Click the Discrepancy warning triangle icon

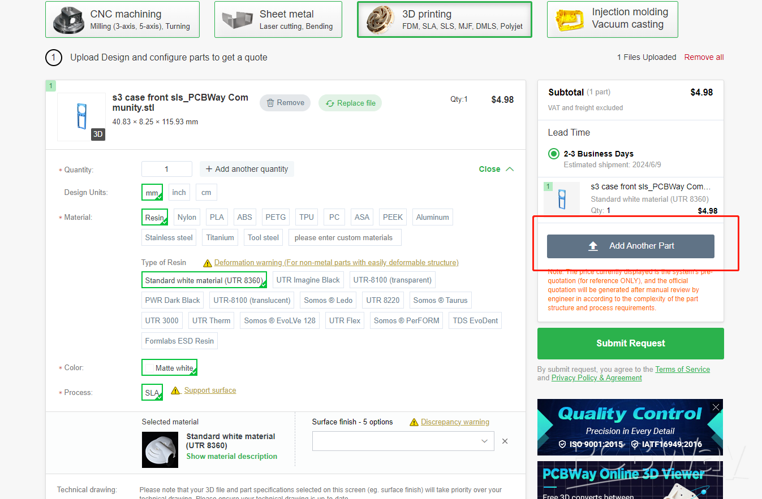click(x=414, y=422)
